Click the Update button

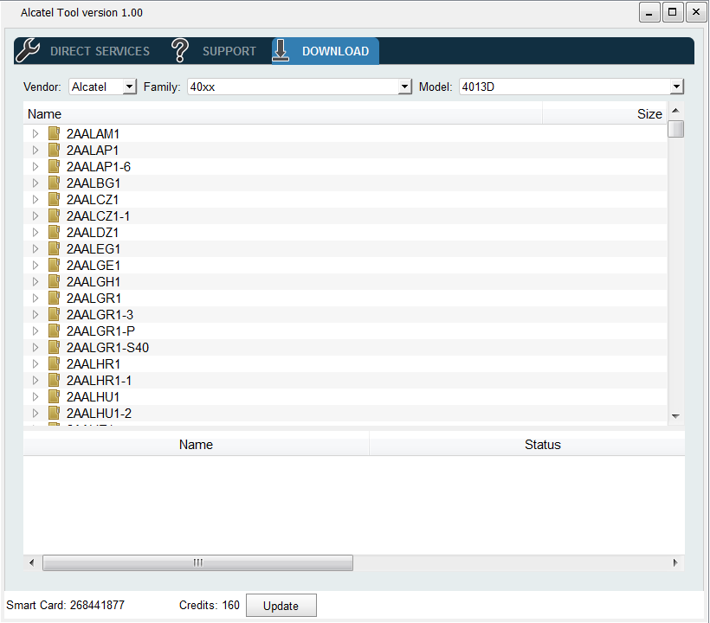(281, 606)
